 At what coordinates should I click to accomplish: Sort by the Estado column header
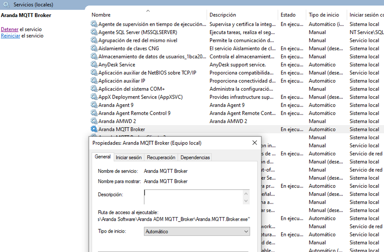tap(292, 15)
